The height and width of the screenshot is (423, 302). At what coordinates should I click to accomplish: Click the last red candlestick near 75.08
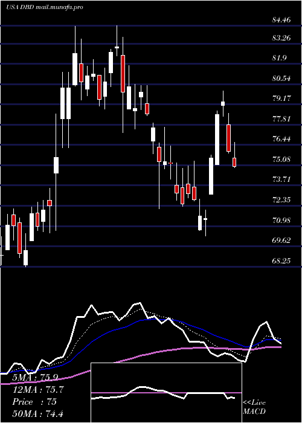coord(234,162)
